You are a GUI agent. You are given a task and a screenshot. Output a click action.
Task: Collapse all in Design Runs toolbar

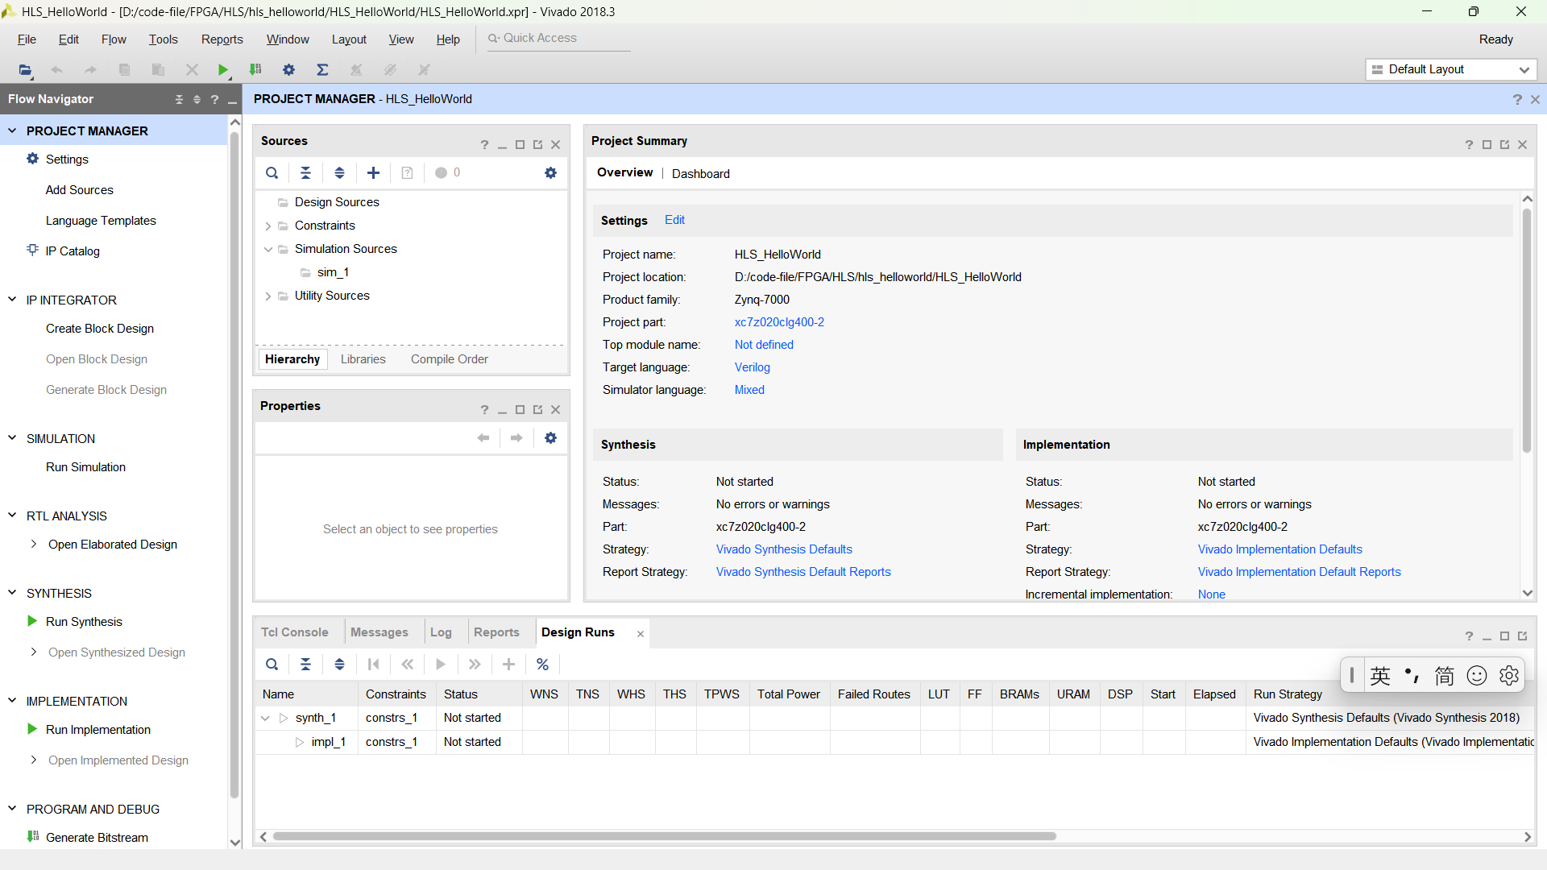click(306, 665)
